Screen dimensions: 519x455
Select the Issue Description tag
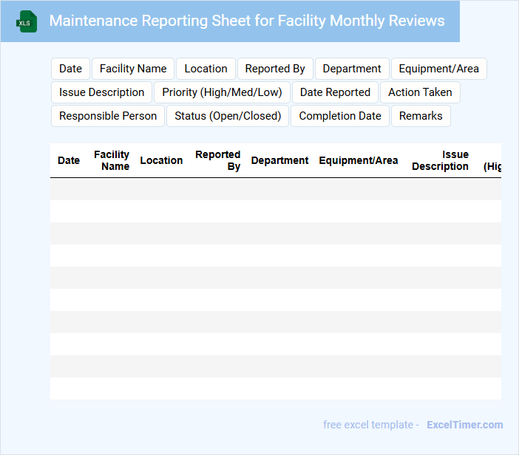coord(101,92)
